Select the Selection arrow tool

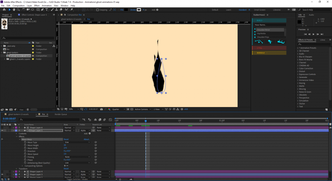click(10, 10)
